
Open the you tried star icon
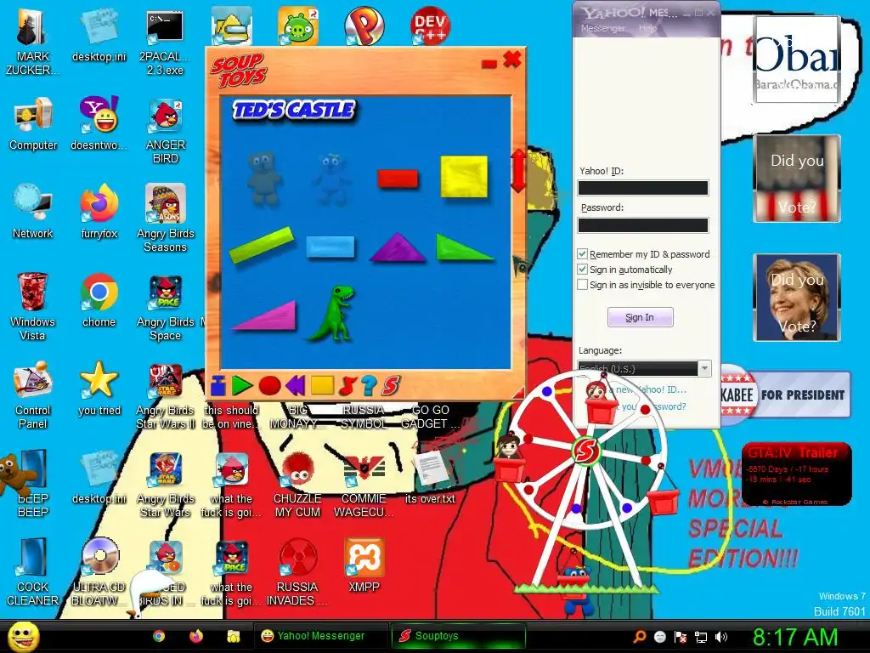tap(99, 389)
